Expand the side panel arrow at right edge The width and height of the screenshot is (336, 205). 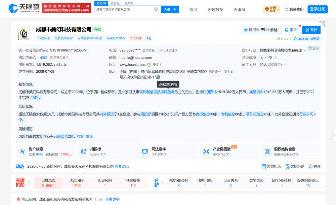click(334, 135)
